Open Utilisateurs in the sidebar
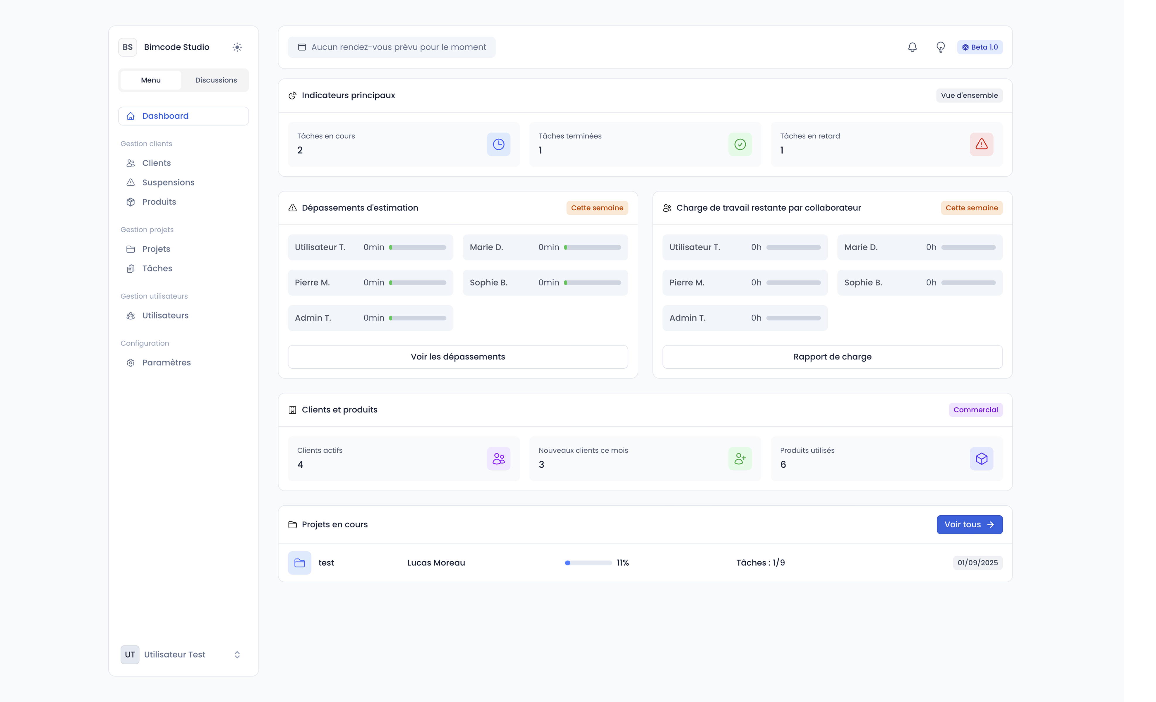 coord(183,316)
